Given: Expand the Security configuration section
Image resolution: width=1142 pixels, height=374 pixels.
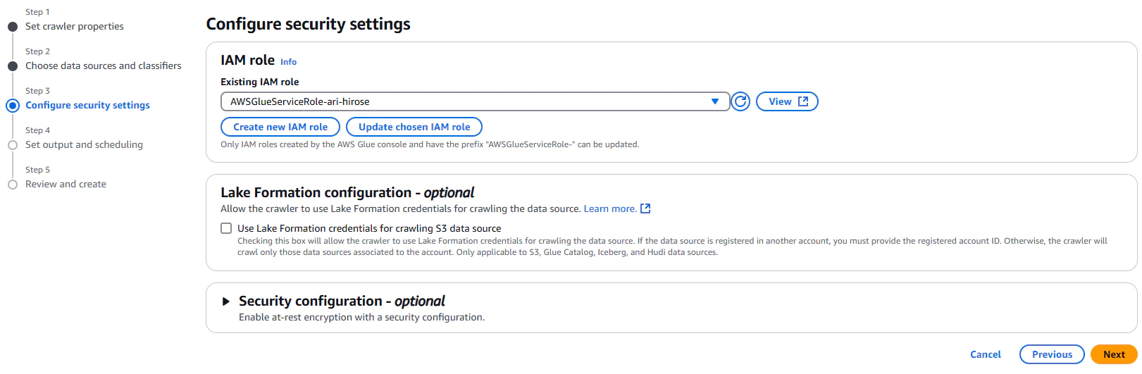Looking at the screenshot, I should coord(226,301).
